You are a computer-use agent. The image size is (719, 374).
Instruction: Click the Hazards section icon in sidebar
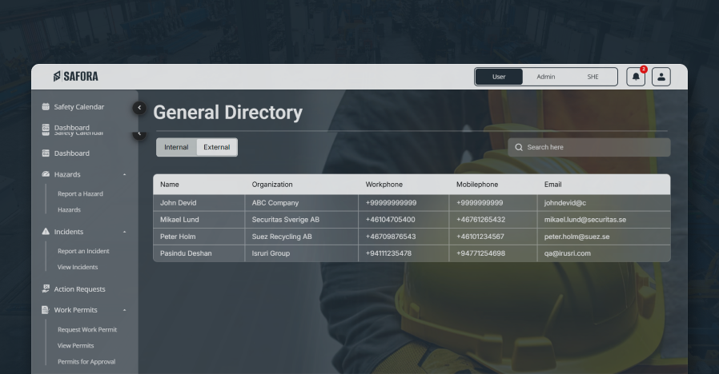tap(46, 174)
